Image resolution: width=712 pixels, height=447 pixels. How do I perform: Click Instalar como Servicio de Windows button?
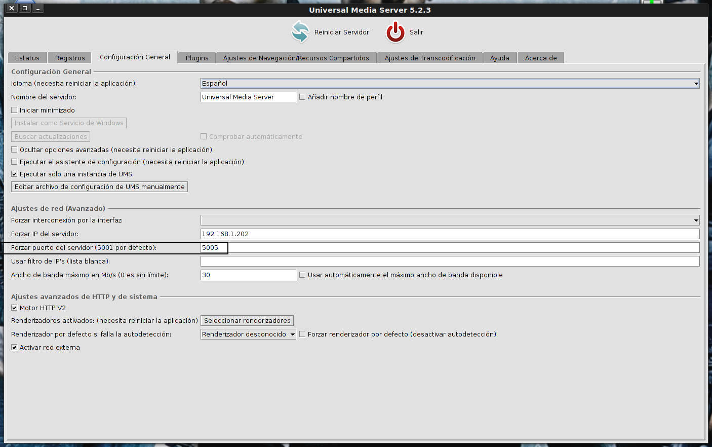tap(69, 123)
